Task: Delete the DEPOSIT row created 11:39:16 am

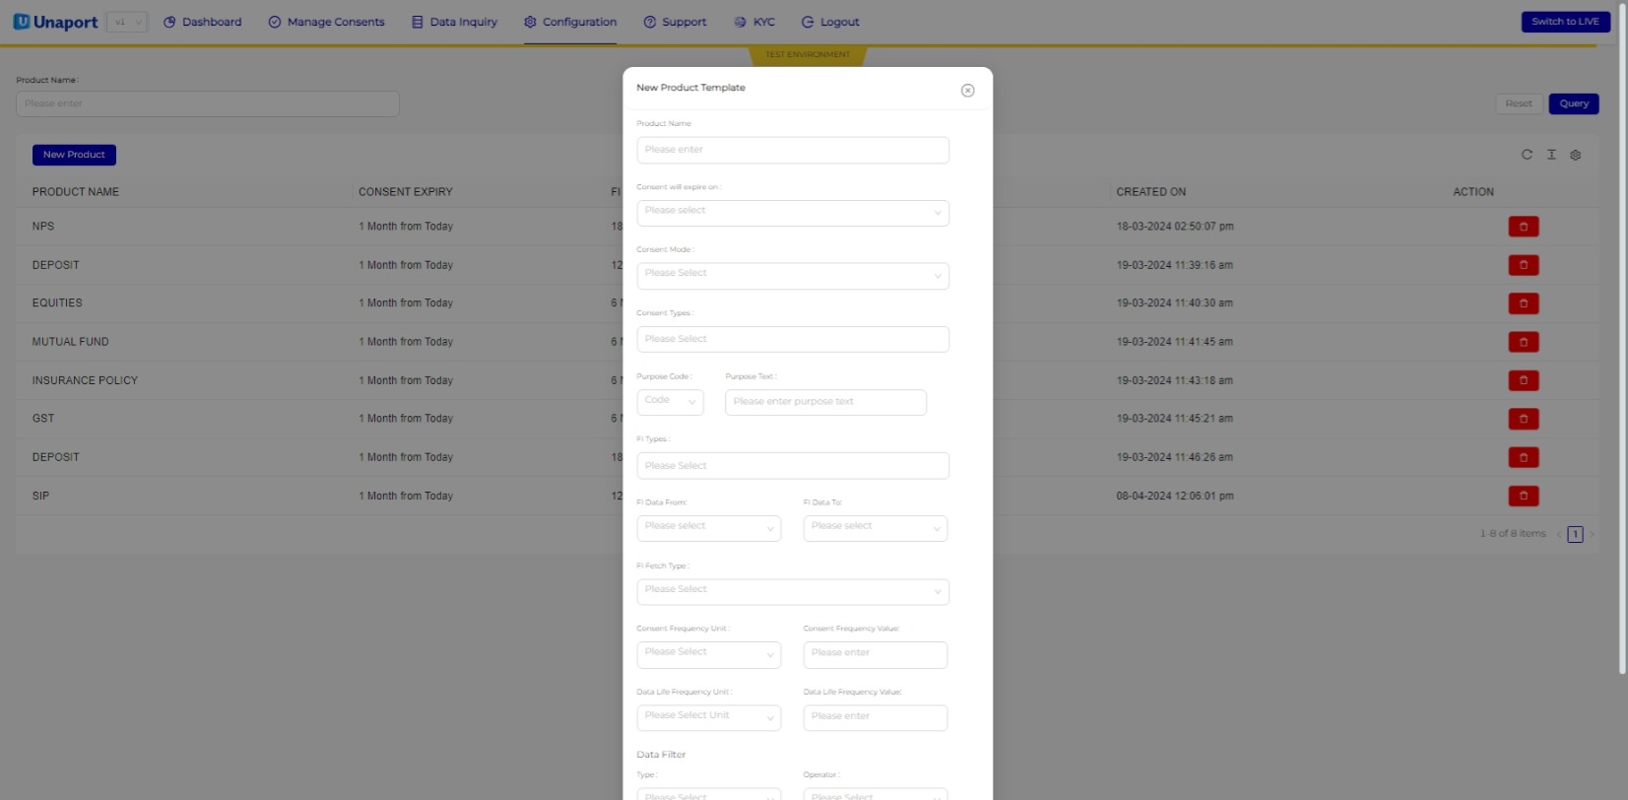Action: [x=1523, y=265]
